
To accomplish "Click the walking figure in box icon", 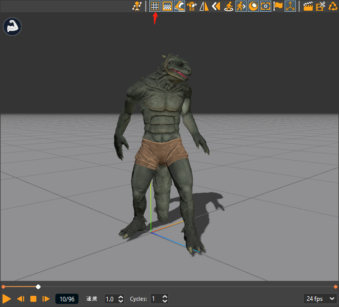I will point(241,6).
